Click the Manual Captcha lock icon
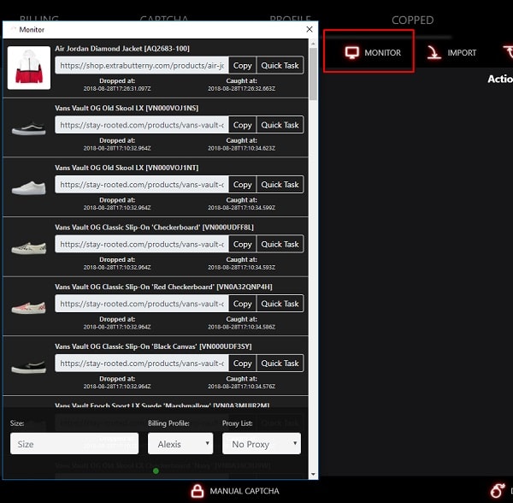 197,490
